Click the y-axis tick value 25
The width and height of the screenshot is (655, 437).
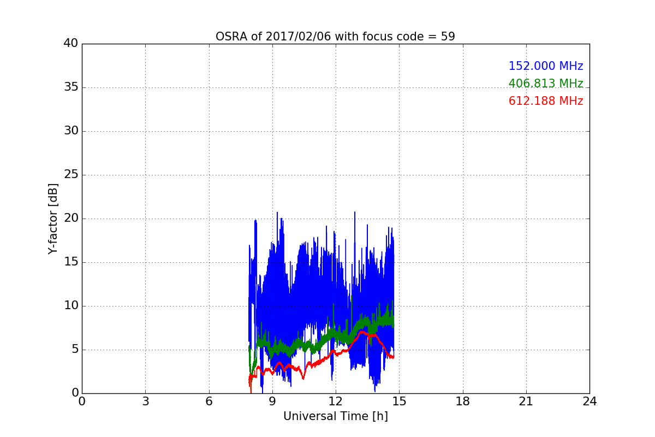tap(71, 175)
